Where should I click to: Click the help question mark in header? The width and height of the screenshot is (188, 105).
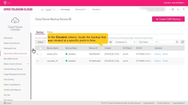(x=184, y=9)
